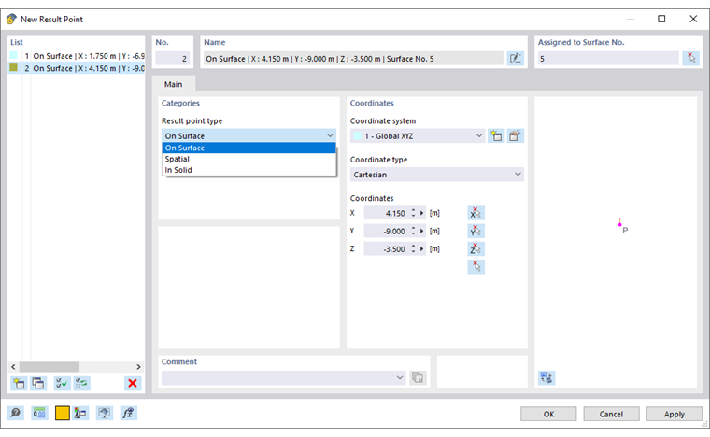
Task: Click the duplicate item icon under List
Action: coord(38,383)
